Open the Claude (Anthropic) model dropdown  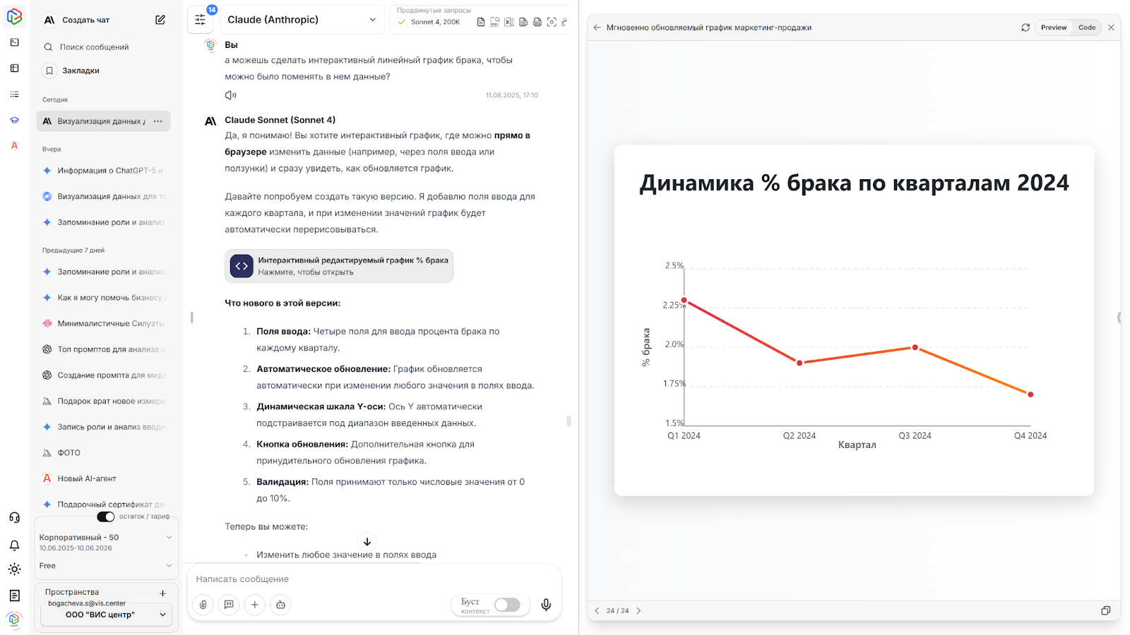point(302,20)
